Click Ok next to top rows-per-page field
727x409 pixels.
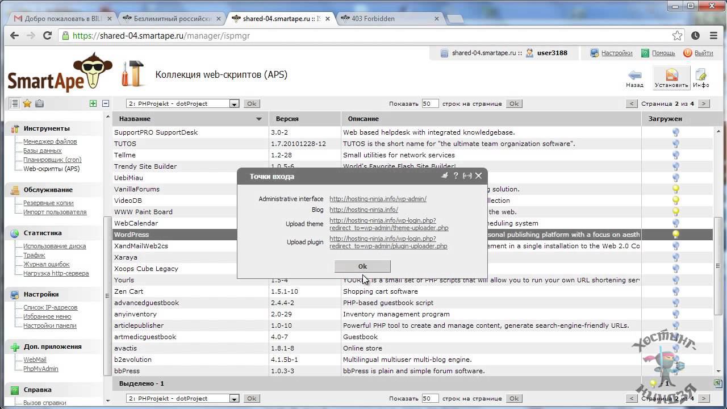pyautogui.click(x=514, y=103)
